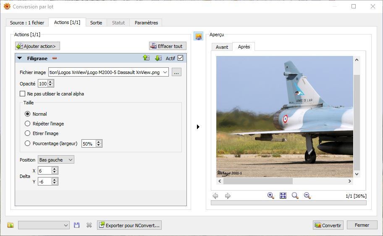Remove the Filigrane action with the red minus
Viewport: 383px width, 236px height.
[x=54, y=58]
